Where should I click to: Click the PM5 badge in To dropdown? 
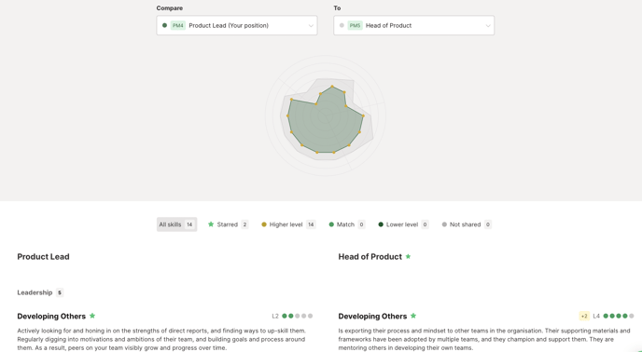[355, 25]
